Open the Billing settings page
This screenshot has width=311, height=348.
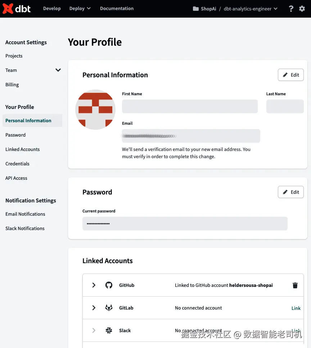[12, 84]
